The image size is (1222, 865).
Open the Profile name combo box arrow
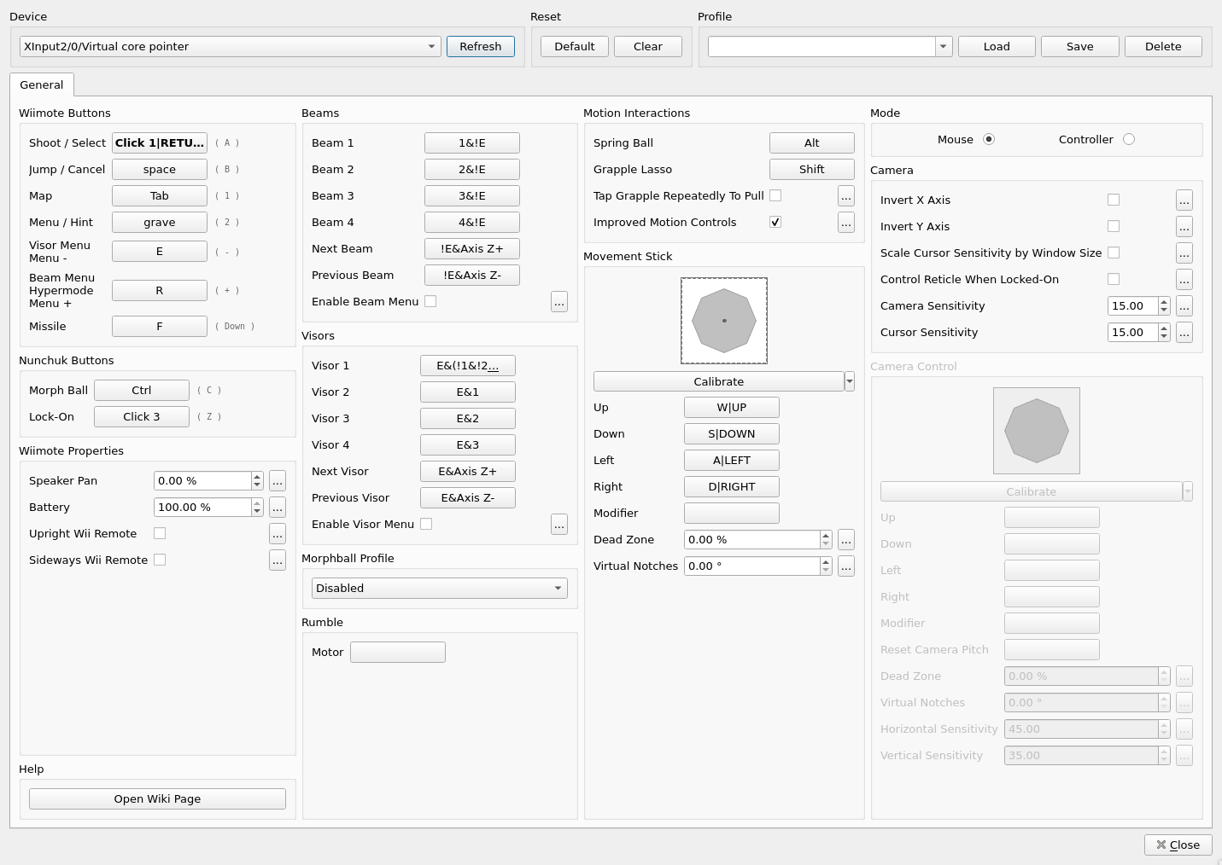pos(943,47)
